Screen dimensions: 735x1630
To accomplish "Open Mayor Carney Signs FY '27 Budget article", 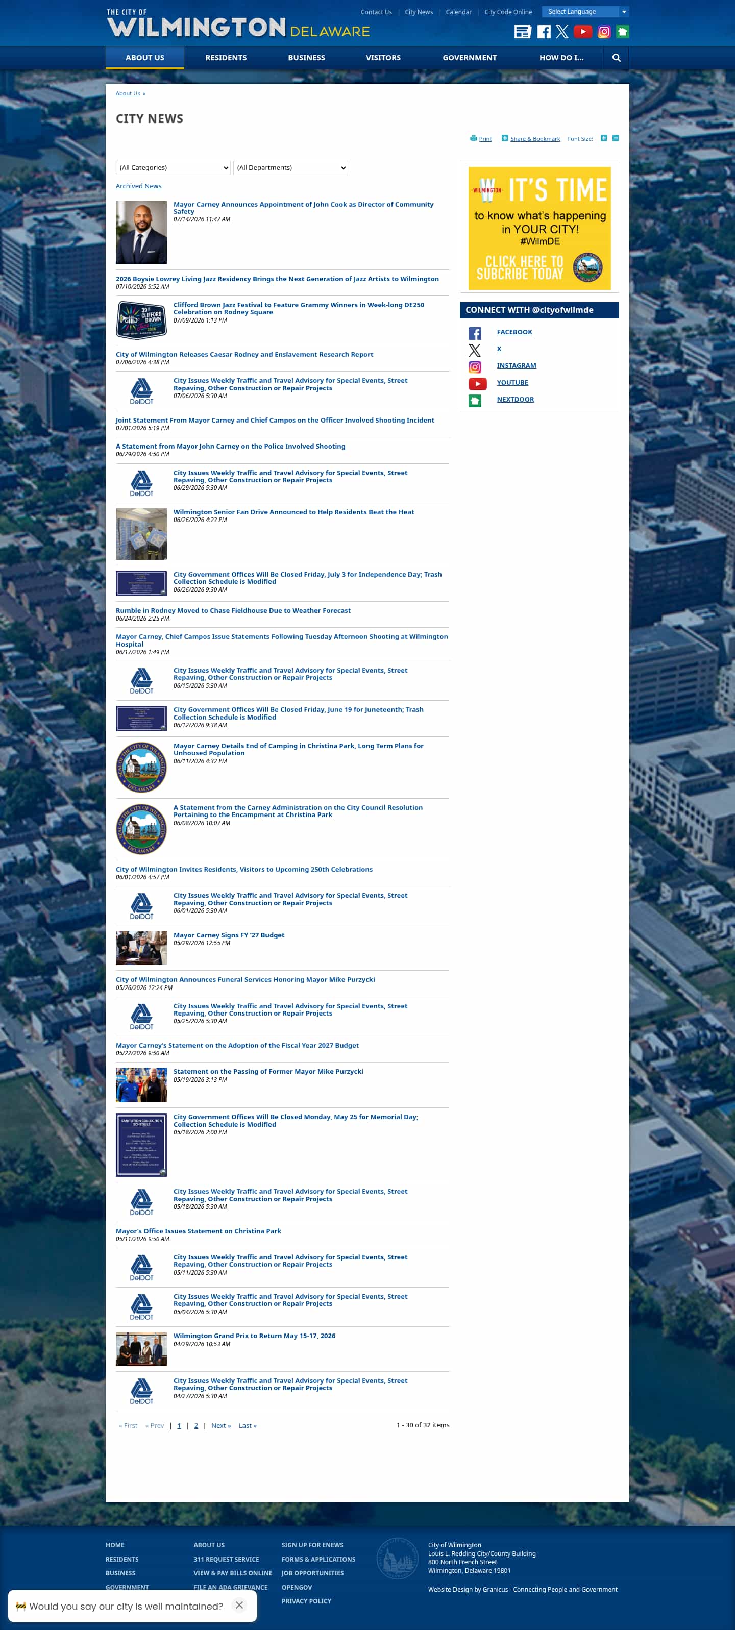I will tap(229, 935).
